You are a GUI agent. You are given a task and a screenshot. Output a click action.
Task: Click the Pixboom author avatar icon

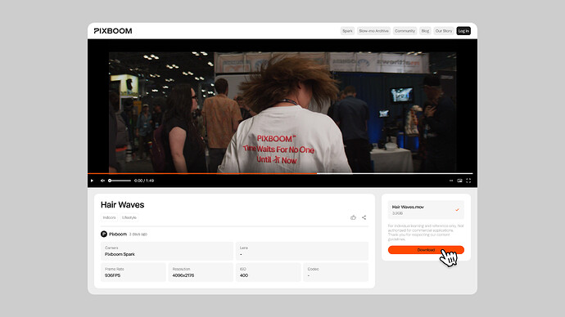click(x=104, y=234)
